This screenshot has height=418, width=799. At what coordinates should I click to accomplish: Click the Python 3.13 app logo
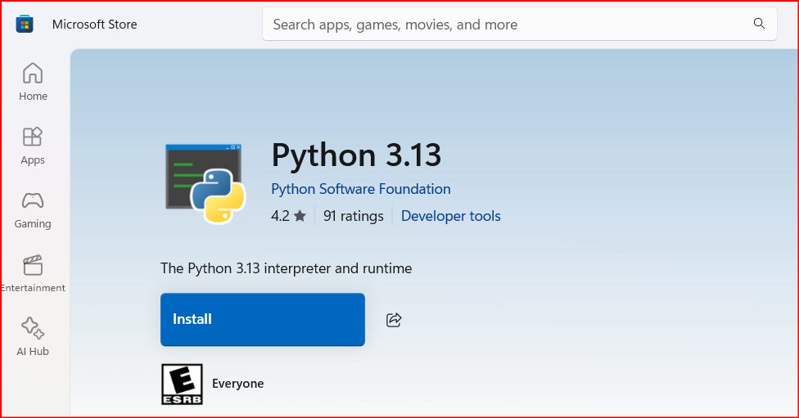[205, 183]
